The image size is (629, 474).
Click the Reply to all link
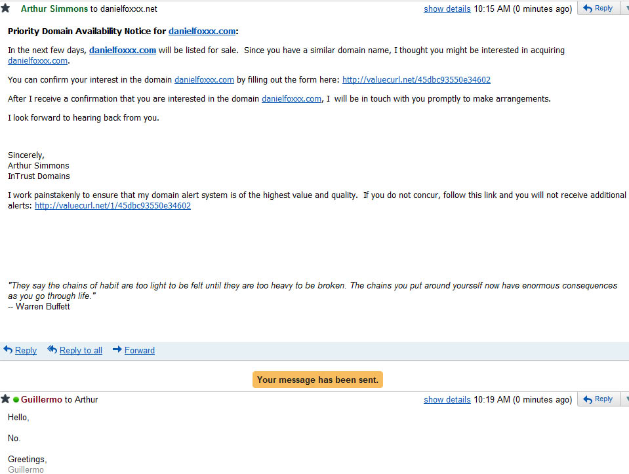coord(81,350)
